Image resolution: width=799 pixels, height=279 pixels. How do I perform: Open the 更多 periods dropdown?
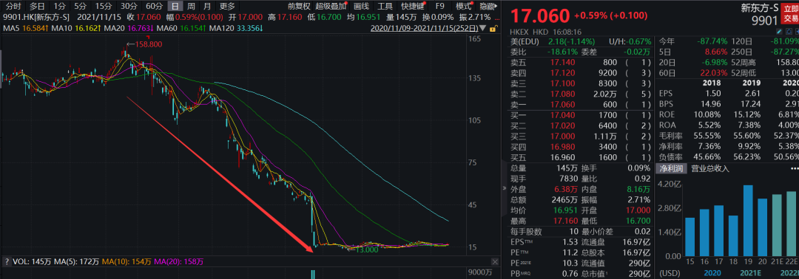[227, 7]
